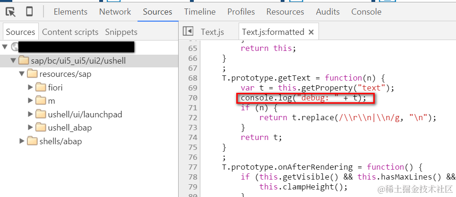The width and height of the screenshot is (456, 197).
Task: Expand the ushell_abap folder arrow
Action: 31,128
